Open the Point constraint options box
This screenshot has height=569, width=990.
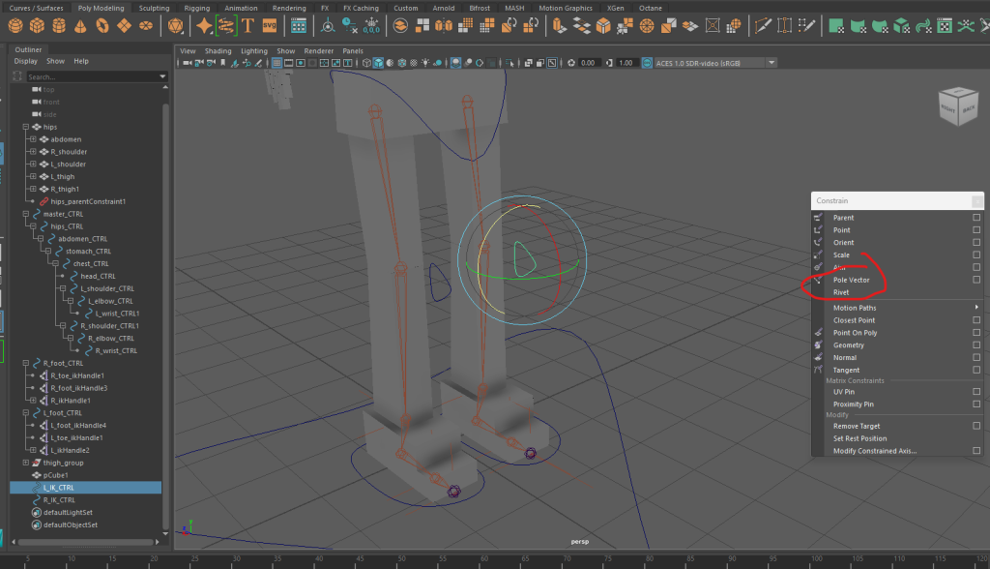pos(976,230)
